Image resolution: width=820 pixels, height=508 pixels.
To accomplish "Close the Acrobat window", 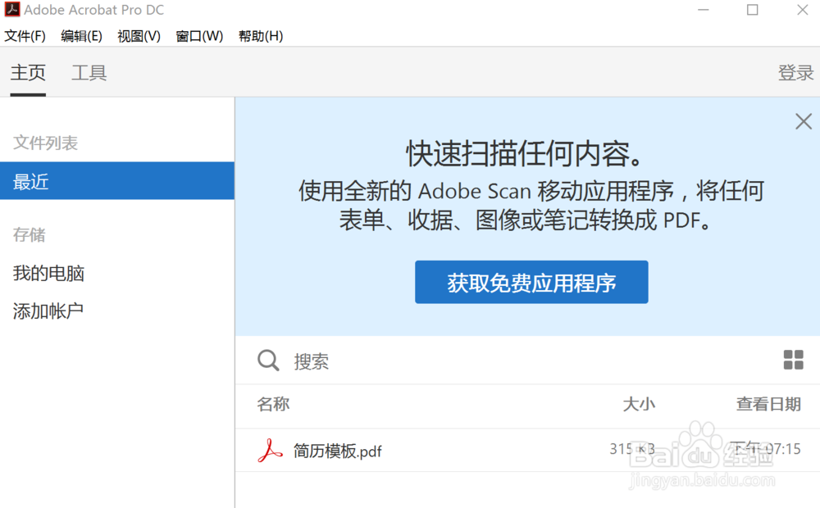I will 803,10.
